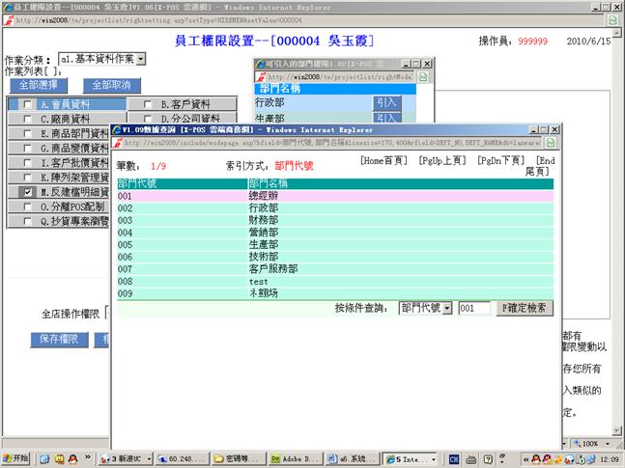Viewport: 625px width, 468px height.
Task: Click the certificate icon at top-right address bar
Action: click(x=614, y=19)
